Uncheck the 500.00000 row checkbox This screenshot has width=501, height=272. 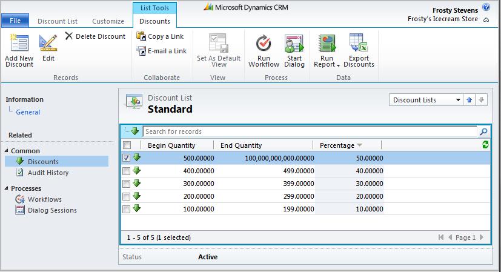pos(126,158)
